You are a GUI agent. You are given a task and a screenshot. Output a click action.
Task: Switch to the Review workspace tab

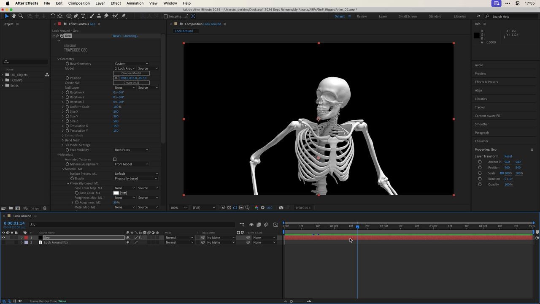362,16
